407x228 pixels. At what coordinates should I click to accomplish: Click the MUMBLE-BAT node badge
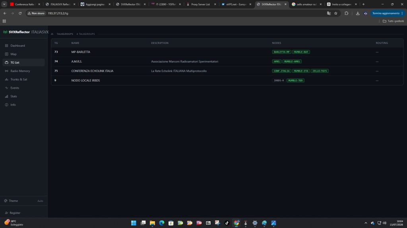click(x=301, y=52)
